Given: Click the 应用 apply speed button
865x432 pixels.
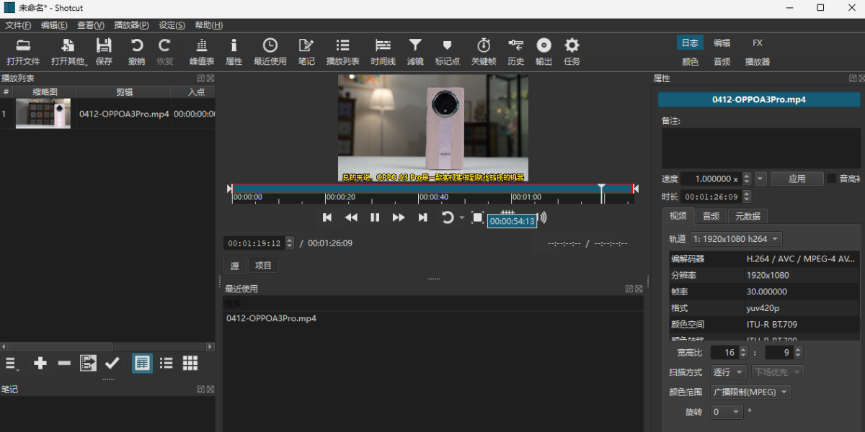Looking at the screenshot, I should [x=797, y=179].
